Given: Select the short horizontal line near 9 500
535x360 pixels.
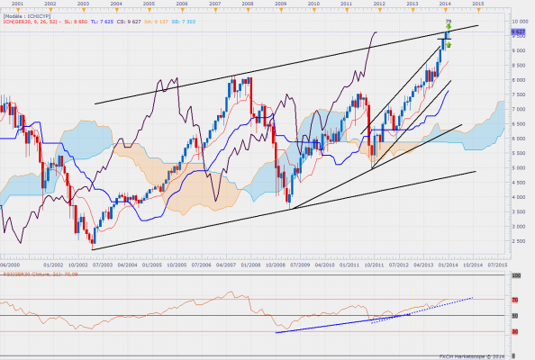Looking at the screenshot, I should (444, 40).
